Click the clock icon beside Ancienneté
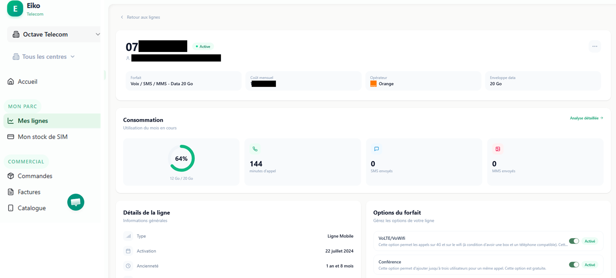This screenshot has height=278, width=616. click(128, 266)
